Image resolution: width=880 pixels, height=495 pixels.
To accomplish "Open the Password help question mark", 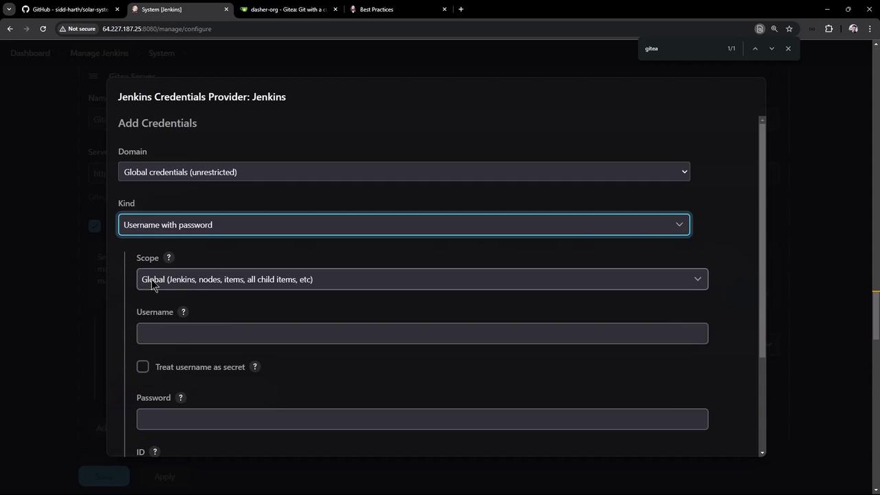I will (181, 398).
